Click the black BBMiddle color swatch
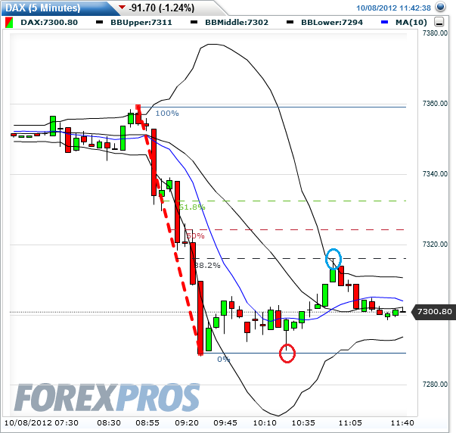 194,23
